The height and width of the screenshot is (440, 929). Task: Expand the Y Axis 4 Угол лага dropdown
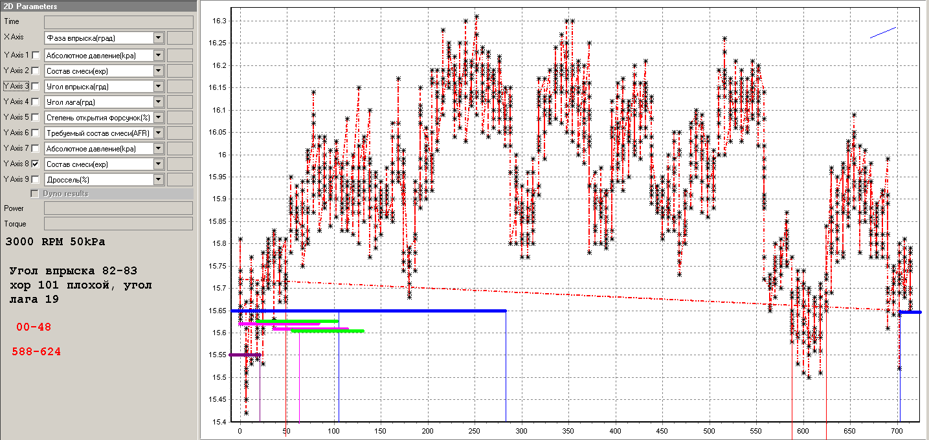(159, 102)
